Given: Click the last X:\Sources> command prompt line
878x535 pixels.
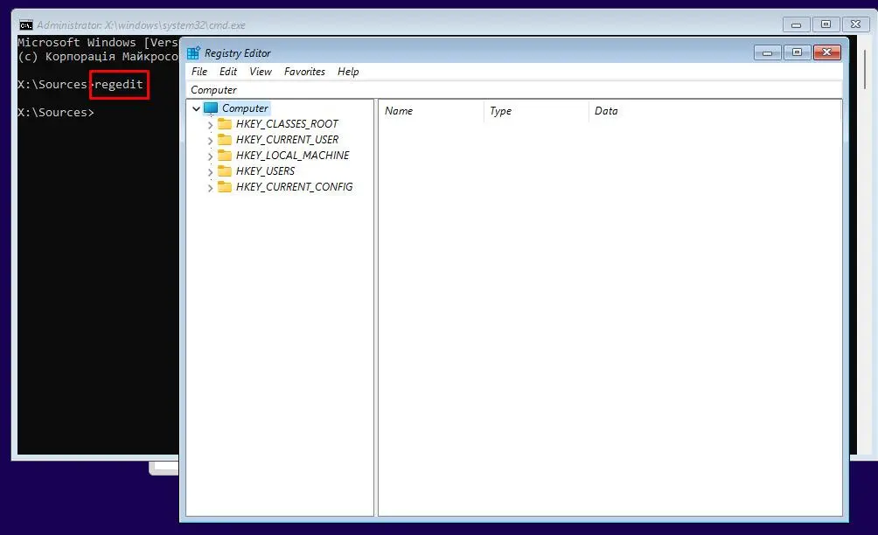Looking at the screenshot, I should pos(55,113).
